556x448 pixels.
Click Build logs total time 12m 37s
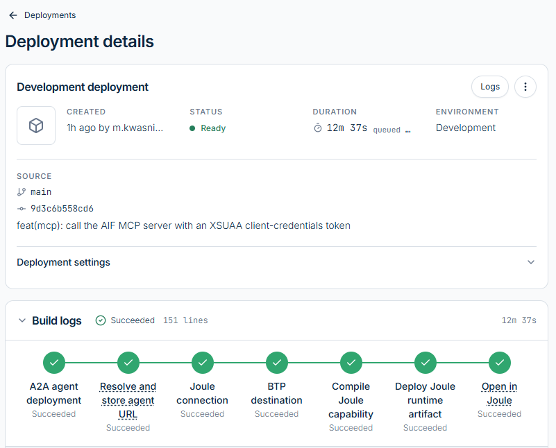[x=519, y=320]
